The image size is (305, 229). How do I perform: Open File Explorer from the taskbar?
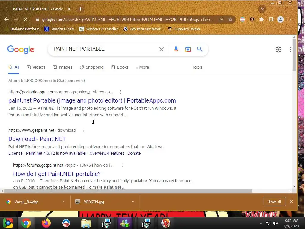coord(86,223)
